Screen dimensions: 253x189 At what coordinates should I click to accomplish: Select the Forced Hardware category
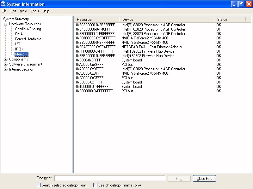(28, 39)
